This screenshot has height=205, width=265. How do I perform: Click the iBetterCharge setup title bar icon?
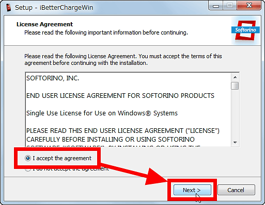tap(9, 8)
